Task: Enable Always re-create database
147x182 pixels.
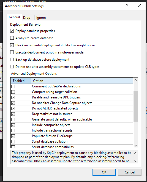Action: point(12,38)
